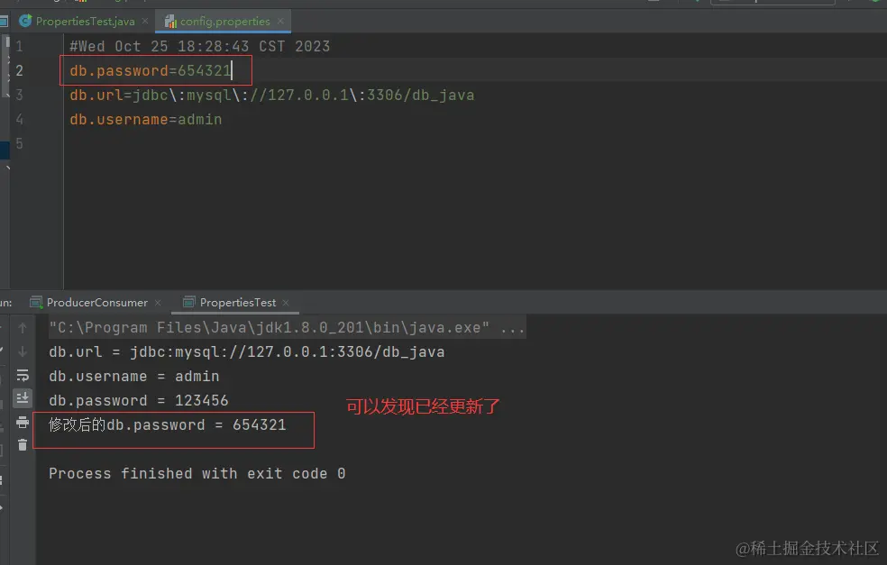Select the PropertiesTest run tab
Viewport: 887px width, 565px height.
click(x=238, y=303)
